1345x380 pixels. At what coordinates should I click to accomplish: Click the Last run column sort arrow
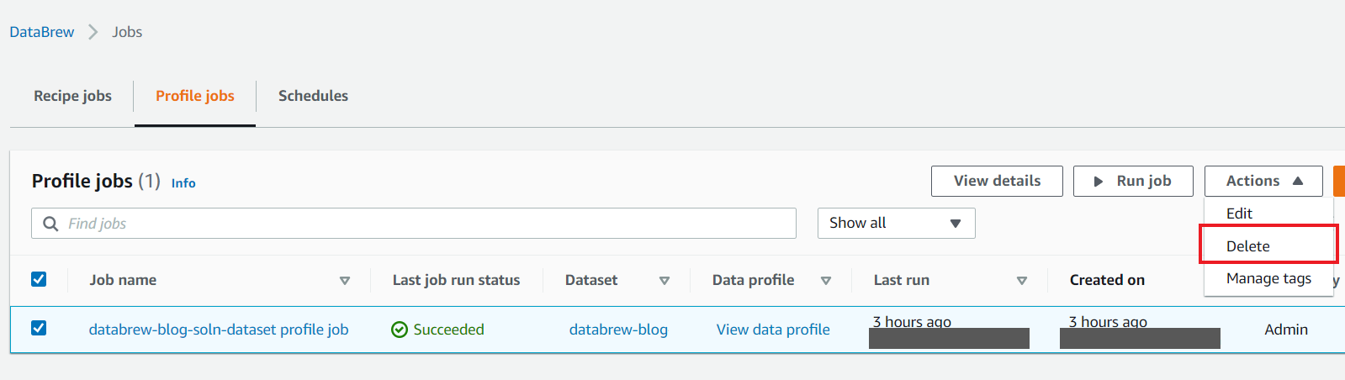point(1022,281)
